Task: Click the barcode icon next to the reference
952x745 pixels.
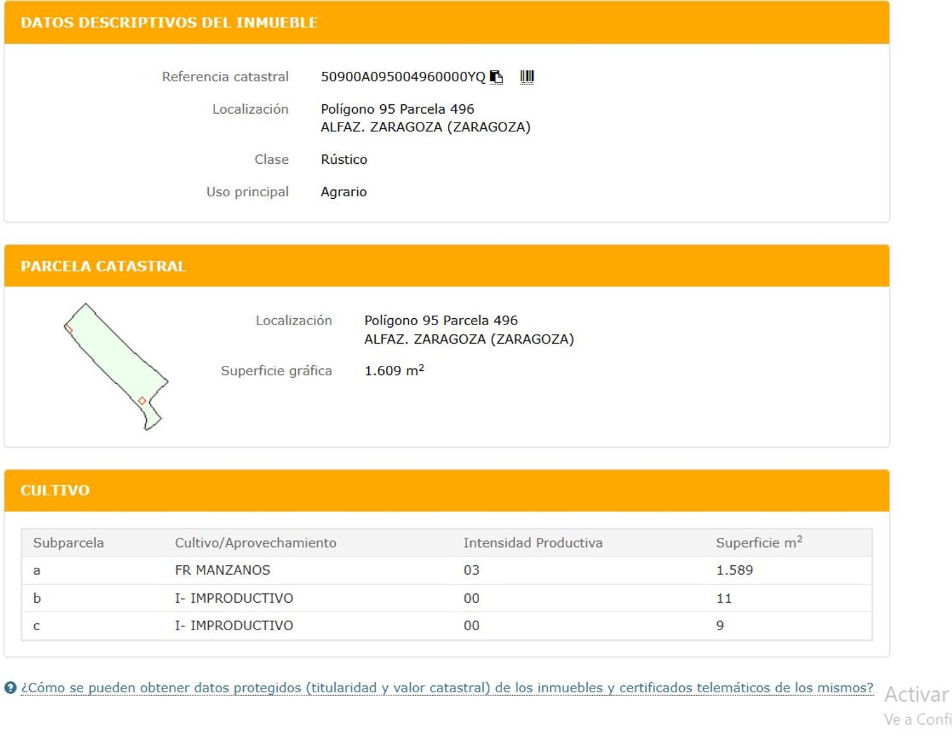Action: [527, 77]
